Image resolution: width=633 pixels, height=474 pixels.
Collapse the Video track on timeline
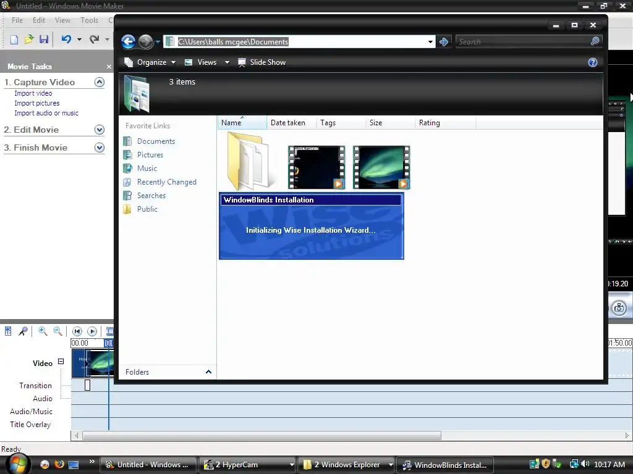[x=61, y=362]
